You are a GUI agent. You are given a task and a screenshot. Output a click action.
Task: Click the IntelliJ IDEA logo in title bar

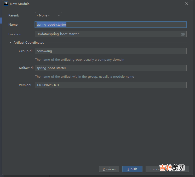click(6, 4)
